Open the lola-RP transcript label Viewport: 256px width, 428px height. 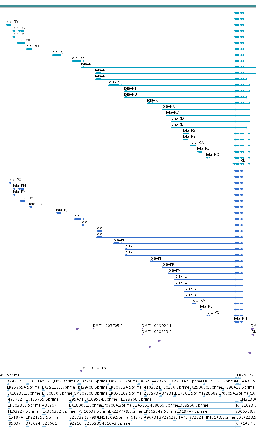pyautogui.click(x=78, y=58)
